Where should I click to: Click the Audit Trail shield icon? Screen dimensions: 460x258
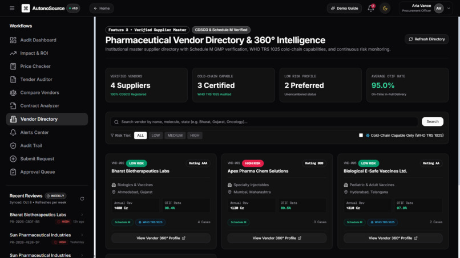13,146
